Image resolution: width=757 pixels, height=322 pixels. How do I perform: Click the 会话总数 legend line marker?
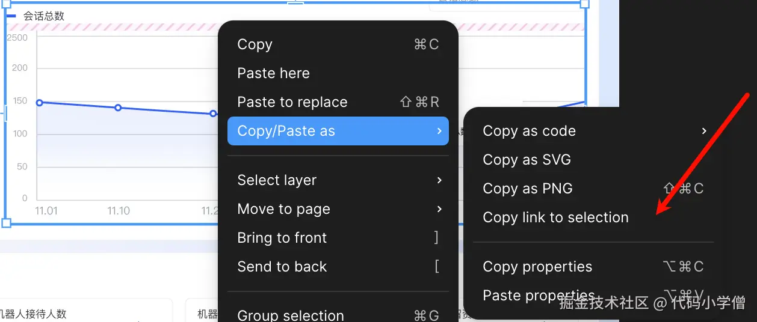click(x=11, y=16)
